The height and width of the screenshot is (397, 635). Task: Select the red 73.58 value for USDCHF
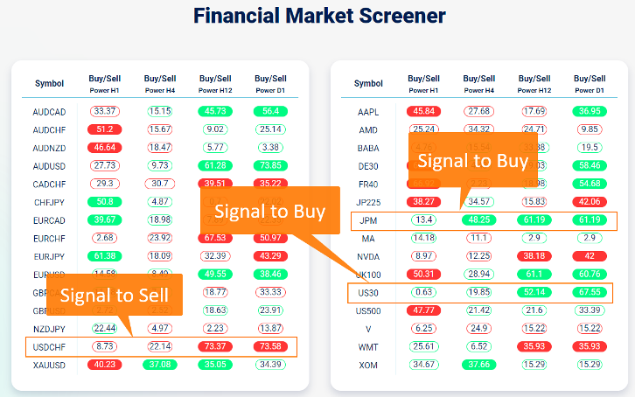pyautogui.click(x=270, y=345)
